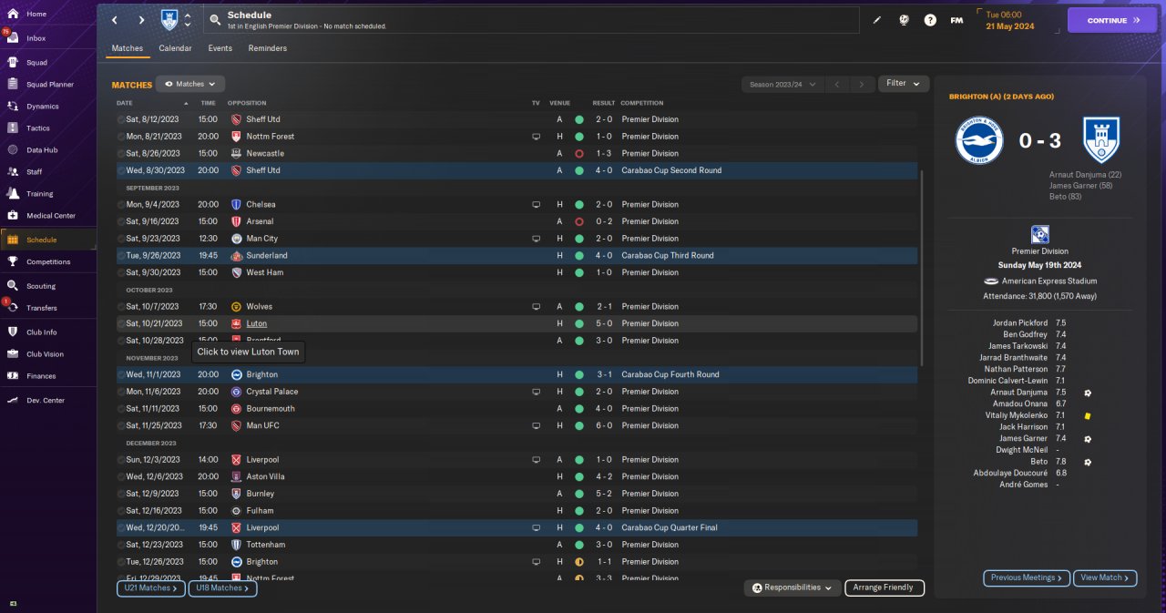Go back with the left navigation arrow
The height and width of the screenshot is (613, 1166).
click(x=114, y=20)
